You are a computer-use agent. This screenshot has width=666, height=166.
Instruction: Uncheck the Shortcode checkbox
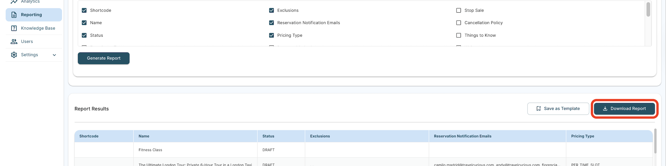[84, 10]
